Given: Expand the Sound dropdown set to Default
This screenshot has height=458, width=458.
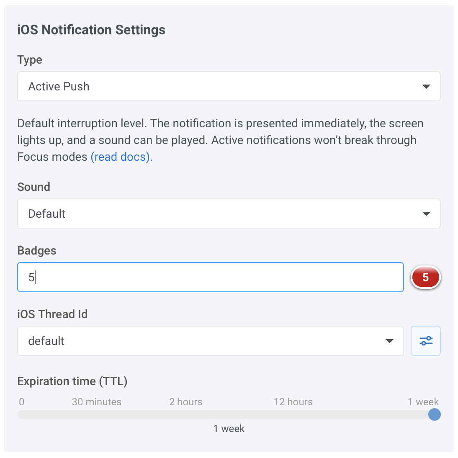Looking at the screenshot, I should click(x=228, y=214).
